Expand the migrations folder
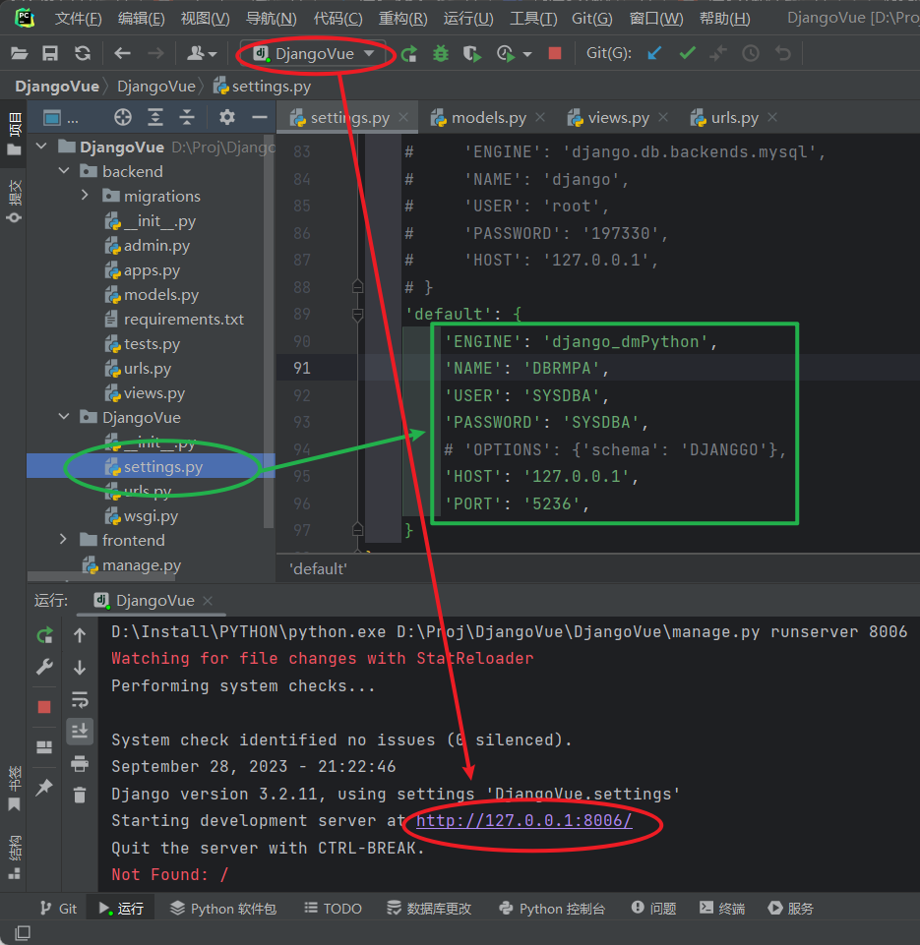The height and width of the screenshot is (945, 920). 85,196
